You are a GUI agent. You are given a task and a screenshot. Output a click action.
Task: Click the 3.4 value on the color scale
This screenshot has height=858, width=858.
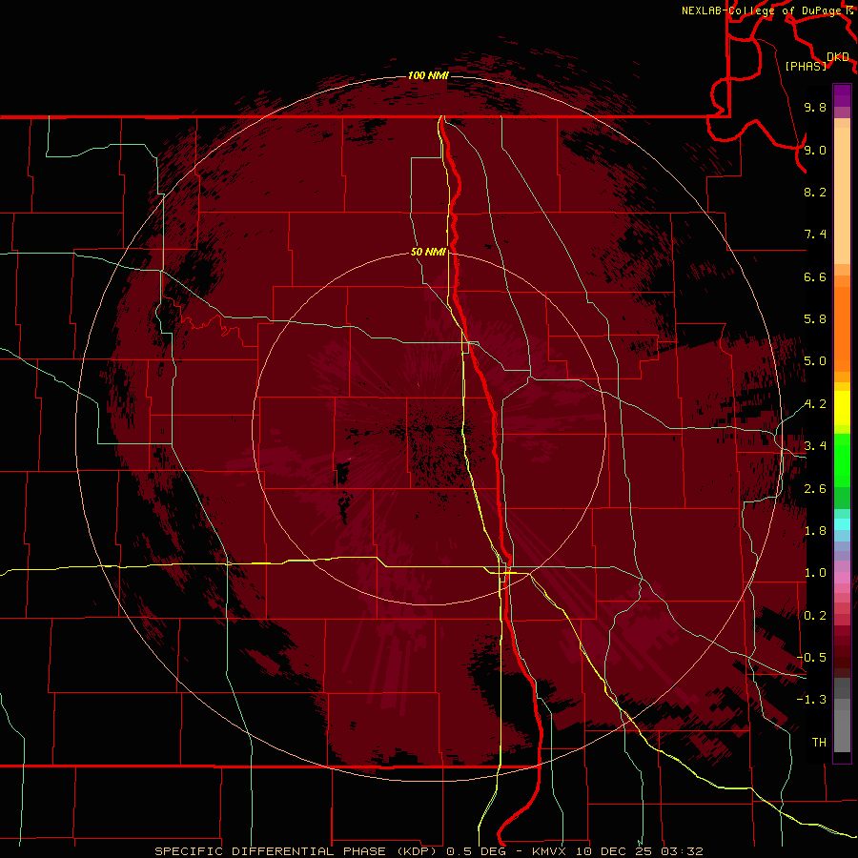(x=815, y=446)
